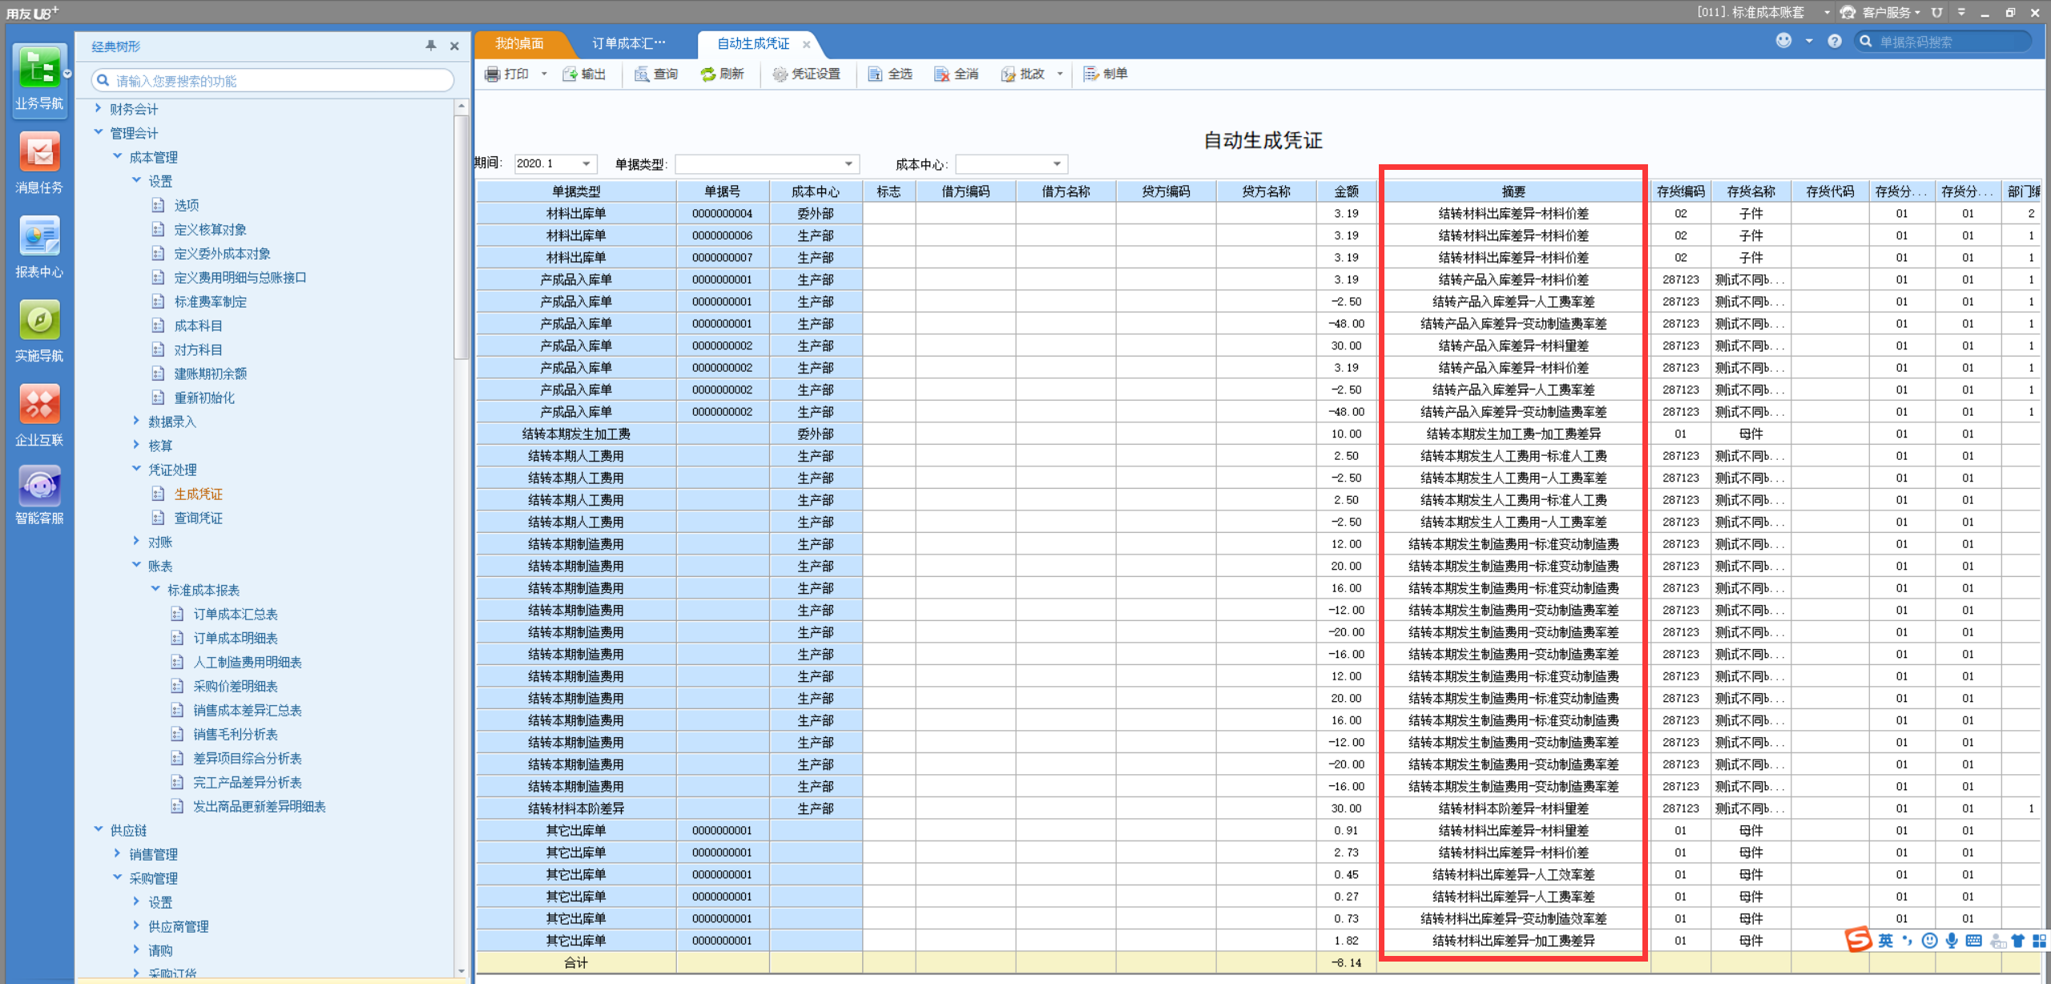Open the 业务导航 sidebar icon
Image resolution: width=2051 pixels, height=984 pixels.
pos(39,79)
